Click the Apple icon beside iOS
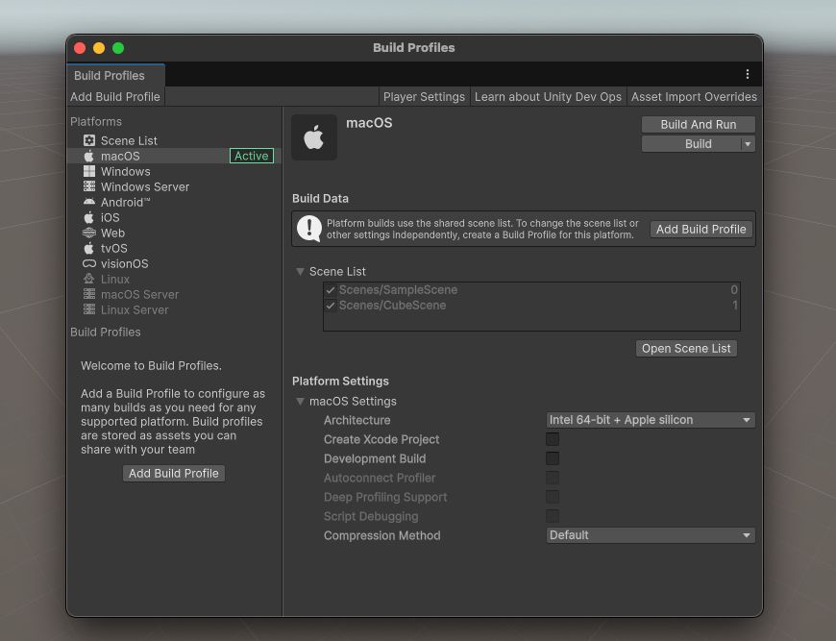The height and width of the screenshot is (641, 836). click(89, 217)
